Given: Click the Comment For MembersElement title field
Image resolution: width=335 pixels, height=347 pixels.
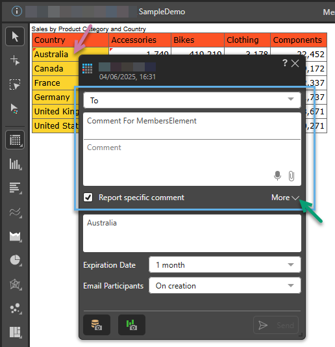Looking at the screenshot, I should [192, 126].
